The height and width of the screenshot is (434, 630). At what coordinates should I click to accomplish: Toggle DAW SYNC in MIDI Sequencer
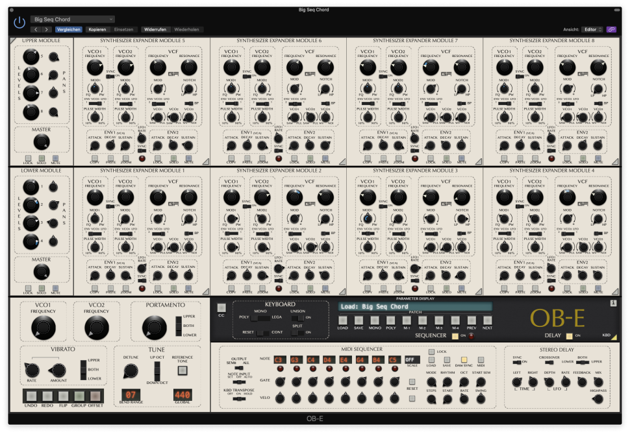click(x=464, y=359)
